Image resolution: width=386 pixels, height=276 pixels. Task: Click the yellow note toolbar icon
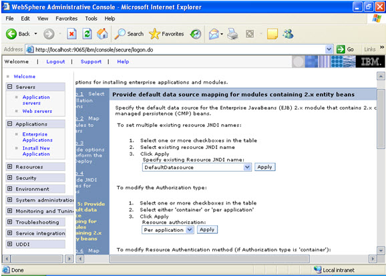pos(272,34)
